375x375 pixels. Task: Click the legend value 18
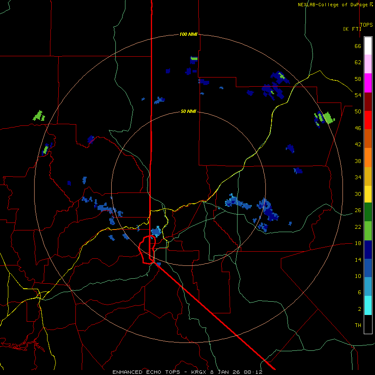(x=358, y=243)
